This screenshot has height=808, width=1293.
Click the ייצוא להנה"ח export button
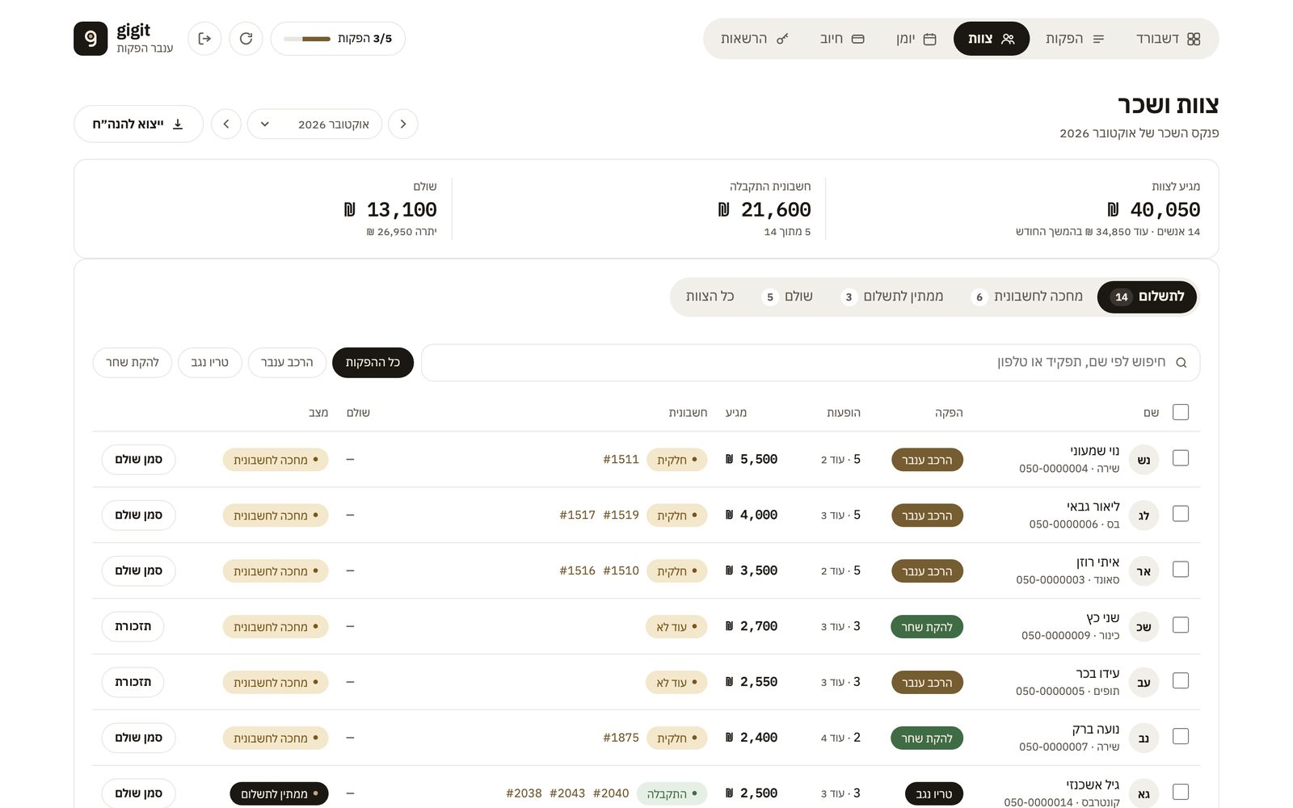coord(138,124)
